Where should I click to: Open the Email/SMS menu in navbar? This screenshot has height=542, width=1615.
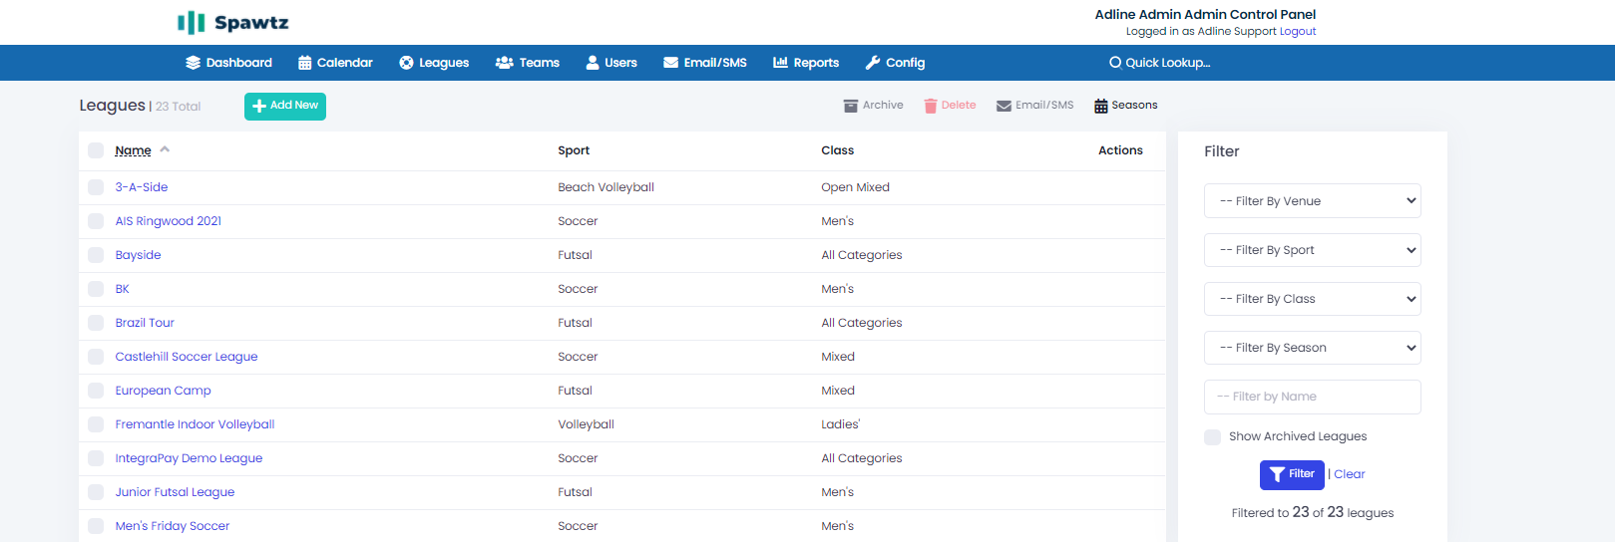[x=705, y=63]
